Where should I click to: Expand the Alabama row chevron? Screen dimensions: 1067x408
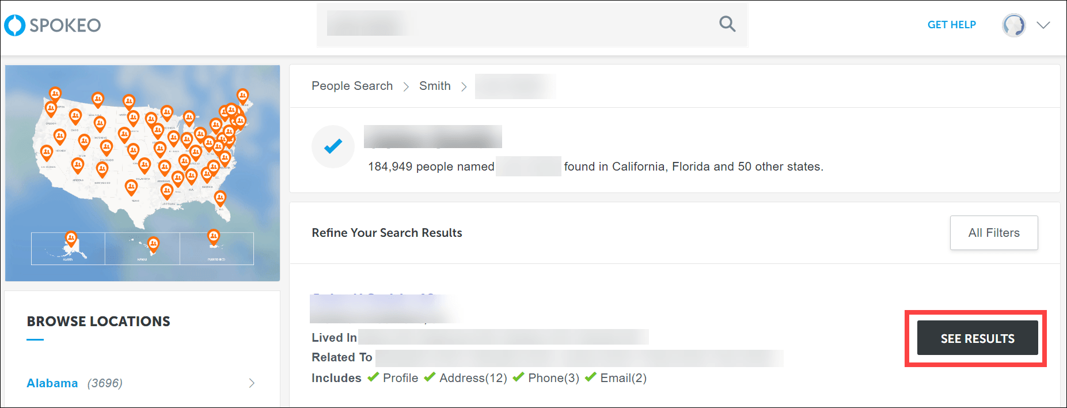click(252, 383)
